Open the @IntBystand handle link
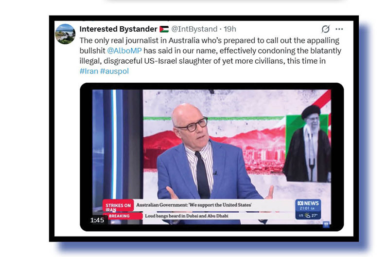 [x=194, y=29]
